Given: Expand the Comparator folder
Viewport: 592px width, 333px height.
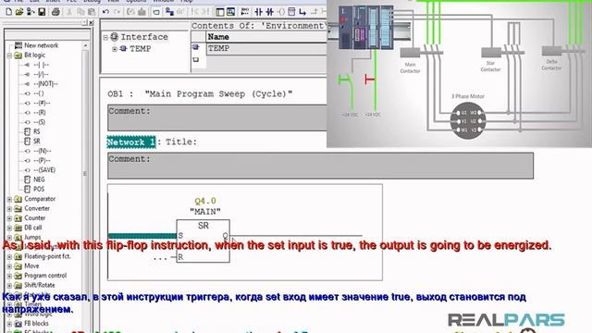Looking at the screenshot, I should (9, 199).
